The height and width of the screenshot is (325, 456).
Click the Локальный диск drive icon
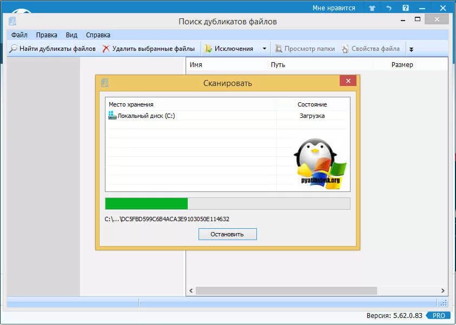pos(113,115)
